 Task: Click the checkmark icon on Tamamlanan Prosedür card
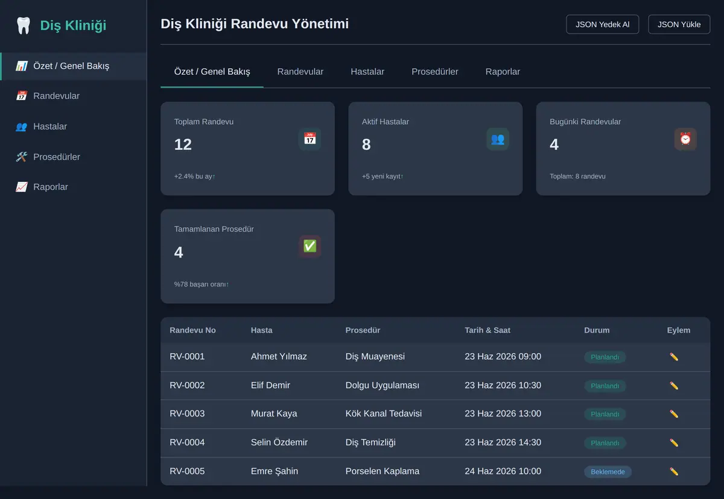point(310,246)
